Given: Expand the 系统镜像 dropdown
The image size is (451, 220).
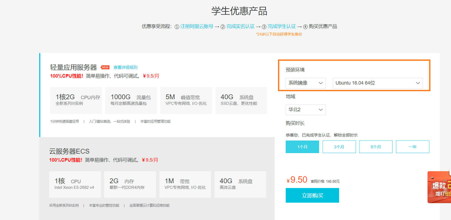Looking at the screenshot, I should [306, 83].
